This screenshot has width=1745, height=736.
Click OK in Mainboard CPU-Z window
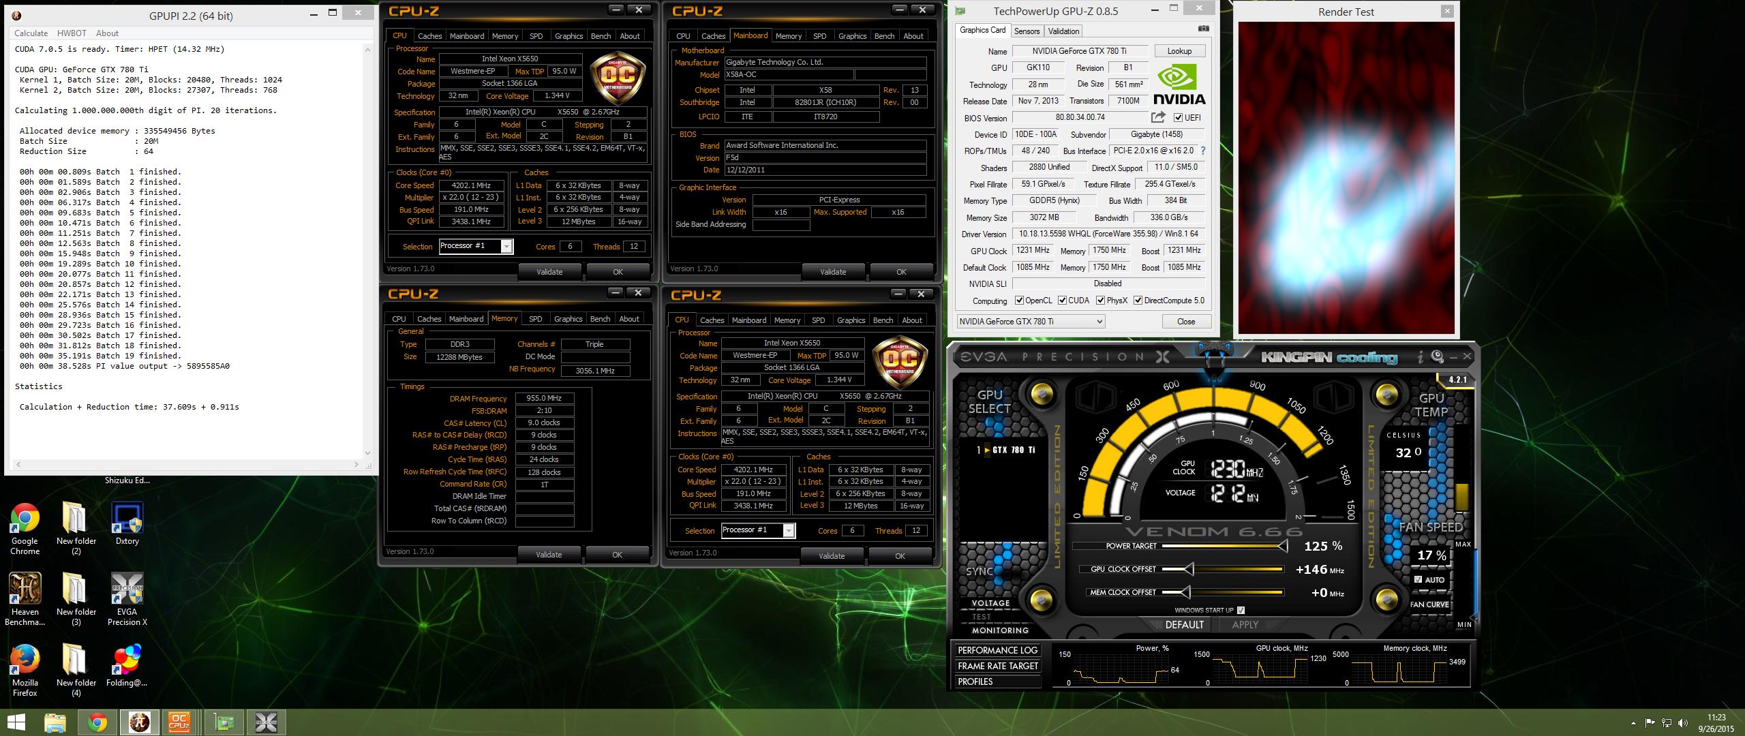pos(901,272)
